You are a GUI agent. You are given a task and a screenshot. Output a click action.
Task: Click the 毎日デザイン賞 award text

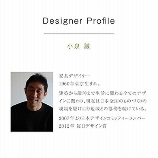pyautogui.click(x=92, y=126)
